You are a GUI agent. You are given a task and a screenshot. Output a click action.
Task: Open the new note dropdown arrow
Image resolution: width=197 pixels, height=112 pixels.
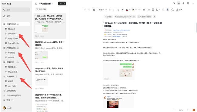(65, 4)
